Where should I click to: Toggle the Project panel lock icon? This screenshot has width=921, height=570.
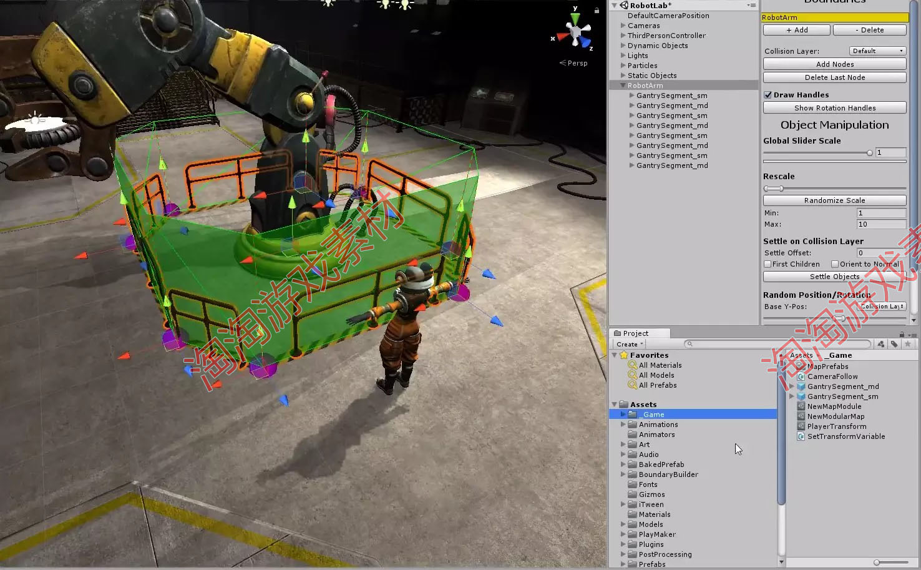click(902, 334)
